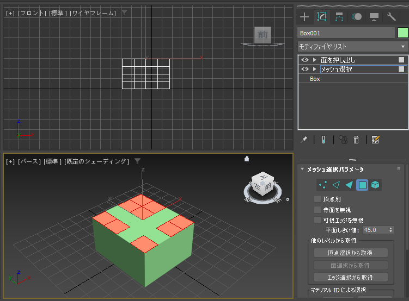Click the green object color swatch

(x=402, y=33)
